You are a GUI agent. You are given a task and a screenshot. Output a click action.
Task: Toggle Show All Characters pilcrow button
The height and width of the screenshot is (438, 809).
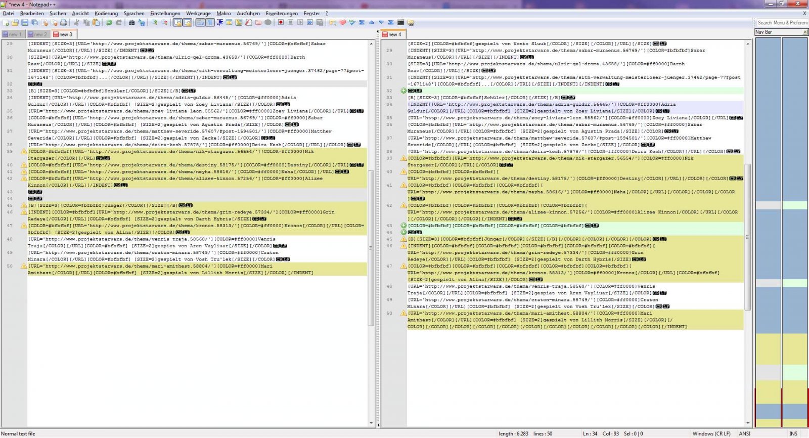pos(210,22)
